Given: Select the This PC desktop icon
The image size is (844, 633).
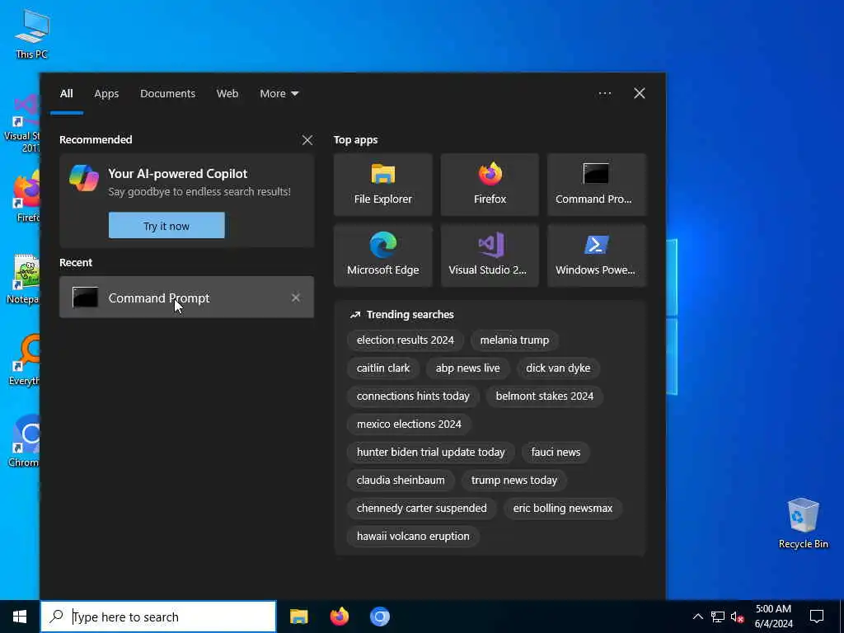Looking at the screenshot, I should (x=32, y=33).
